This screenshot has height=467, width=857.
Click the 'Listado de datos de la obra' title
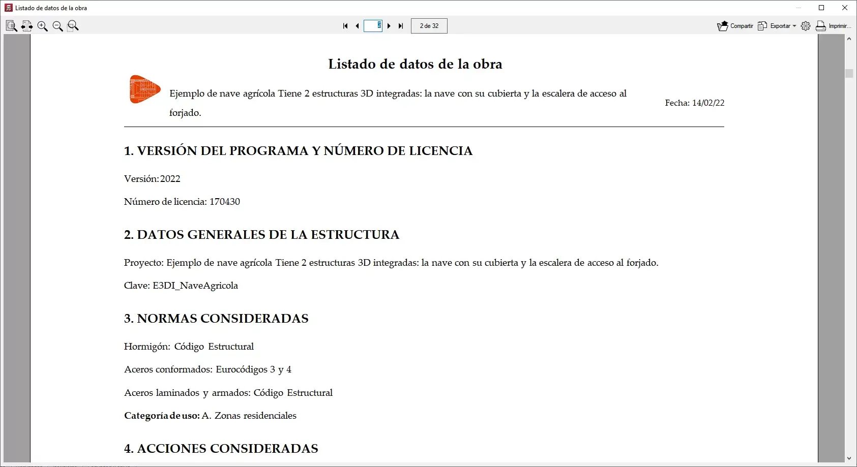click(x=415, y=64)
